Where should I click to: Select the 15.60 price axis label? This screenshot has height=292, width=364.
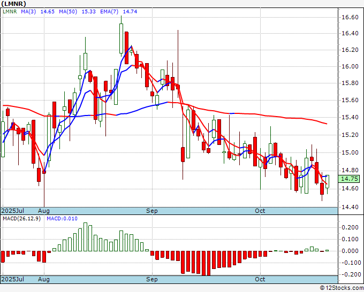click(x=350, y=101)
